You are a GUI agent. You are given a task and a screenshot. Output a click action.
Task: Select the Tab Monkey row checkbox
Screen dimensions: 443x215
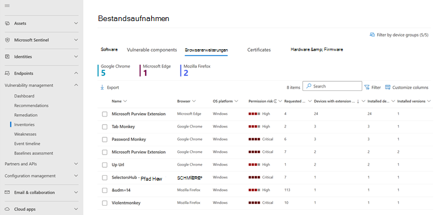105,127
